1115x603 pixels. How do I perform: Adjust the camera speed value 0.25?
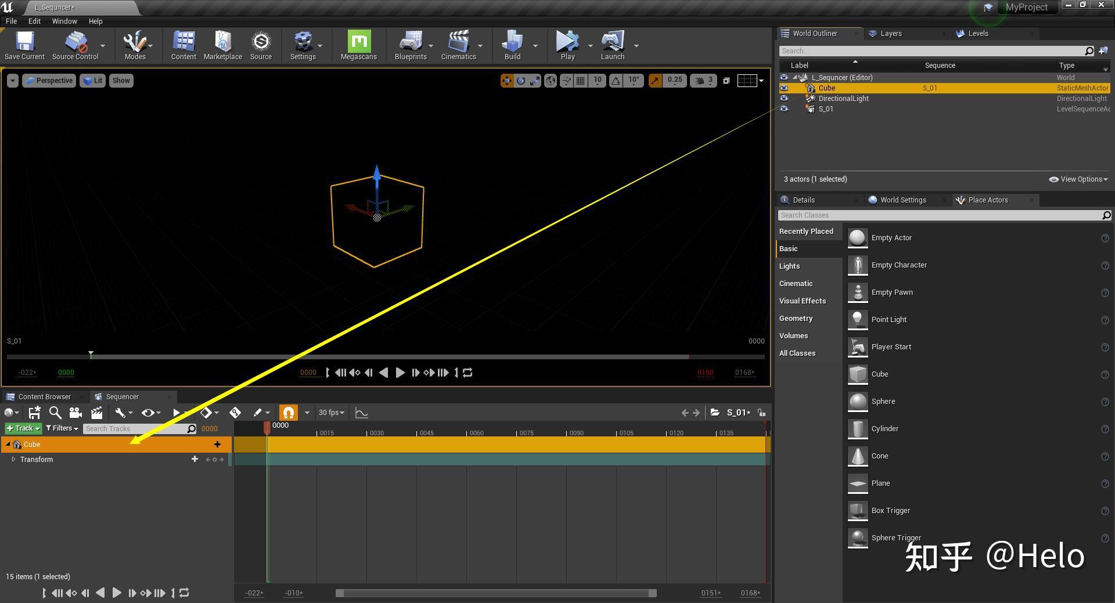point(675,81)
